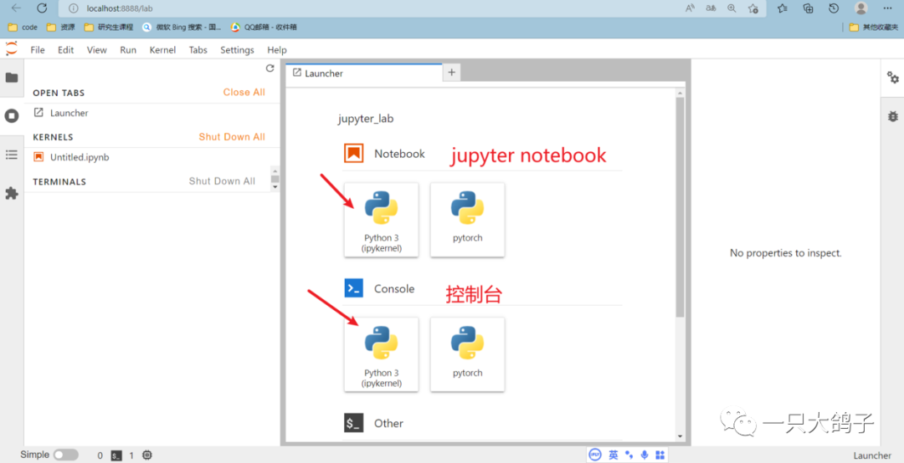Open the Edit menu
Viewport: 904px width, 463px height.
tap(66, 50)
